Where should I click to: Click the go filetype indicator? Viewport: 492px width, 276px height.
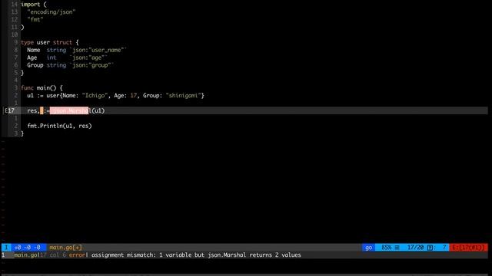coord(368,248)
